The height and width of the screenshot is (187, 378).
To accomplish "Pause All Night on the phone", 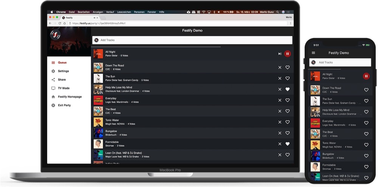I will click(x=366, y=76).
